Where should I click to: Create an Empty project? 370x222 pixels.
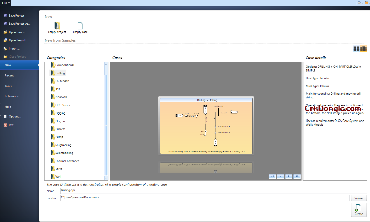point(56,27)
